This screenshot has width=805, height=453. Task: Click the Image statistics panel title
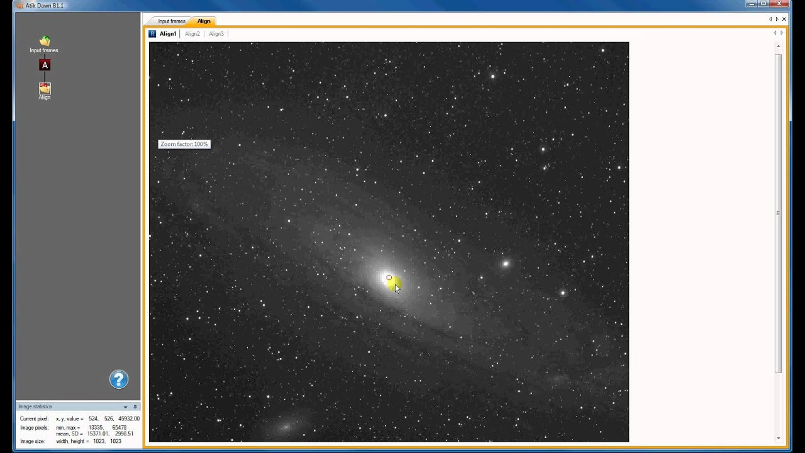tap(35, 407)
